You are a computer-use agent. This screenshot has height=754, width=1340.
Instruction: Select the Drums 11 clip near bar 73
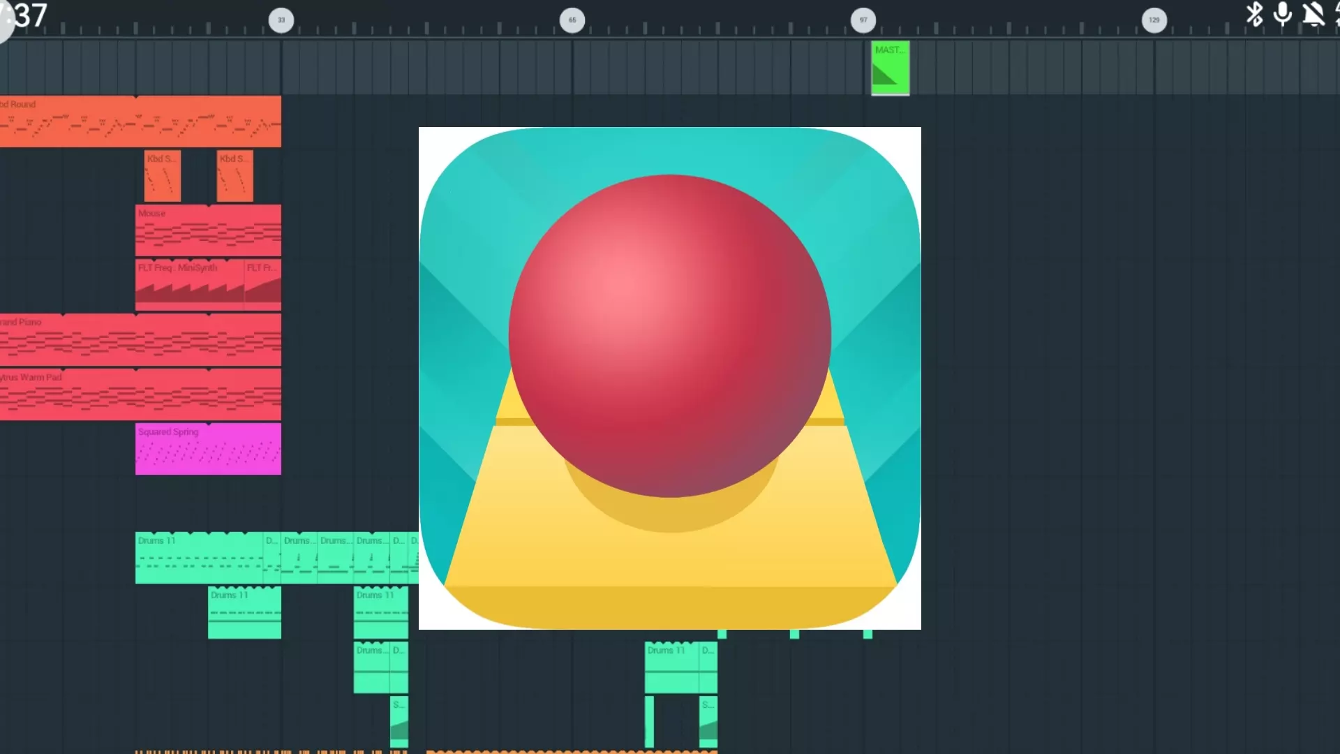click(671, 667)
